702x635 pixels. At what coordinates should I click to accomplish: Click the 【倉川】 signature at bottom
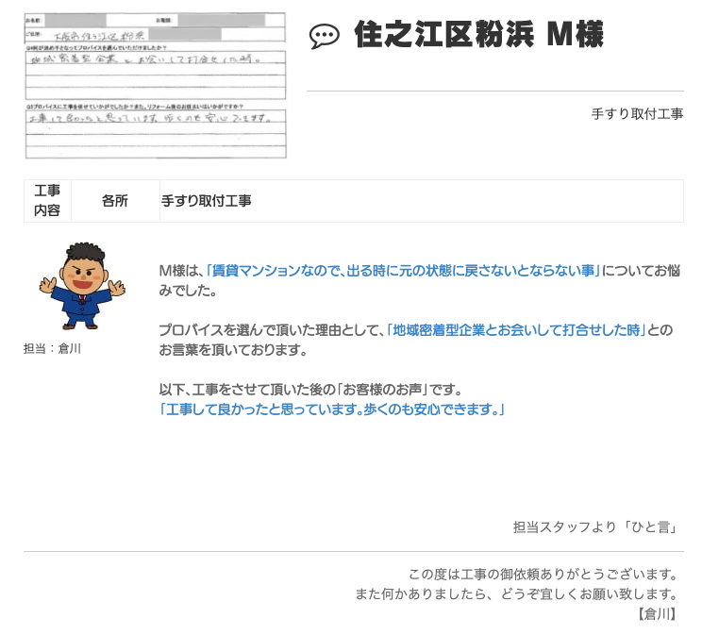[658, 613]
